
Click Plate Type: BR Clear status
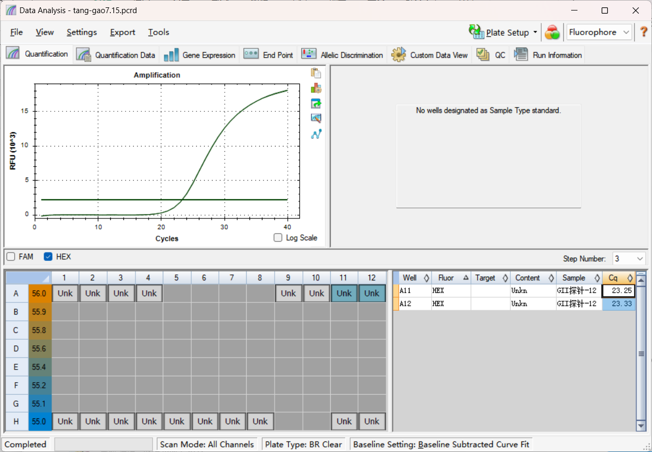303,444
